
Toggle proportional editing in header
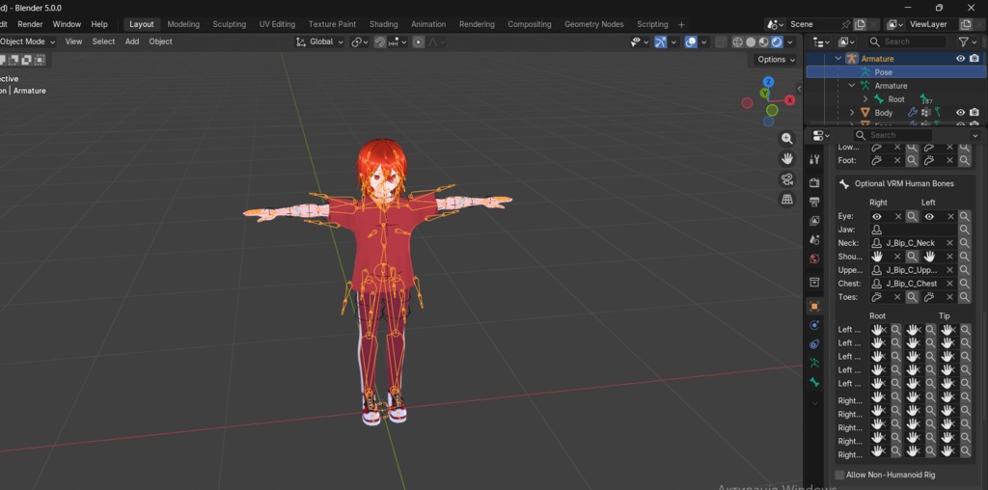coord(419,41)
